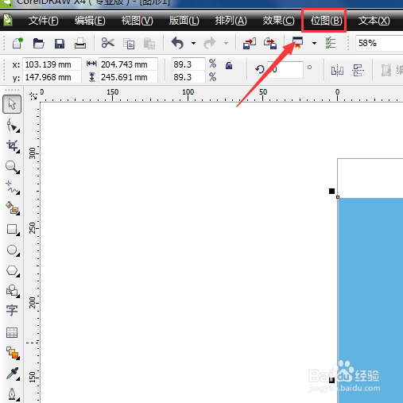Image resolution: width=403 pixels, height=403 pixels.
Task: Select the Interactive blend tool
Action: click(13, 353)
